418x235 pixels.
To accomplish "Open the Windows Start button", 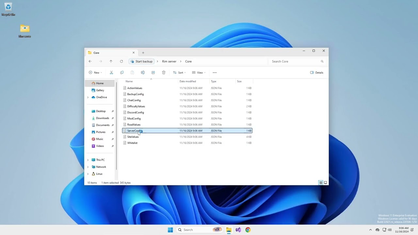I will [x=170, y=230].
